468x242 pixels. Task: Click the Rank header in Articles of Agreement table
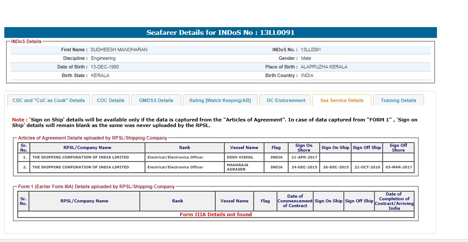tap(185, 148)
